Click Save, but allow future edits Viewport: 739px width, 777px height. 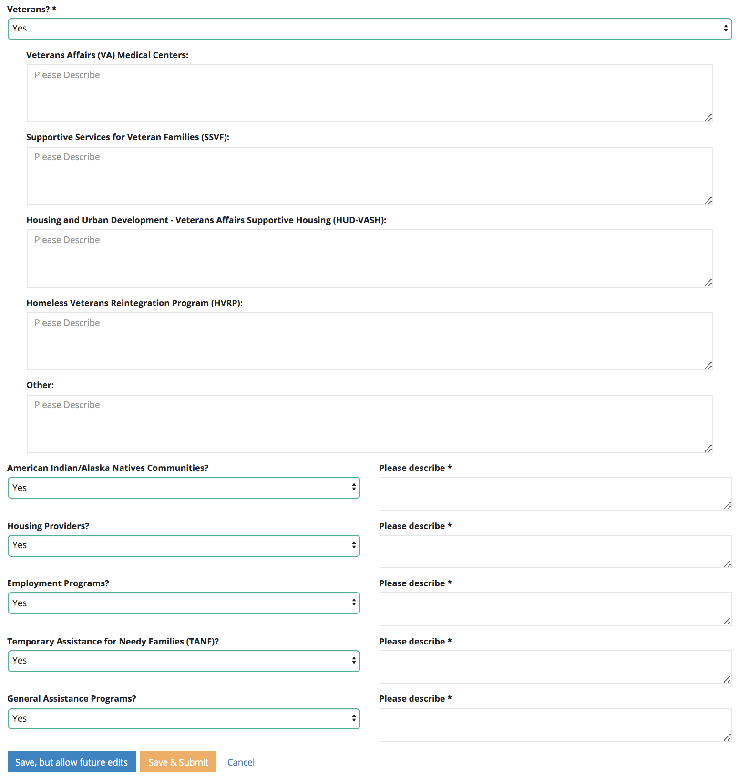(x=72, y=762)
